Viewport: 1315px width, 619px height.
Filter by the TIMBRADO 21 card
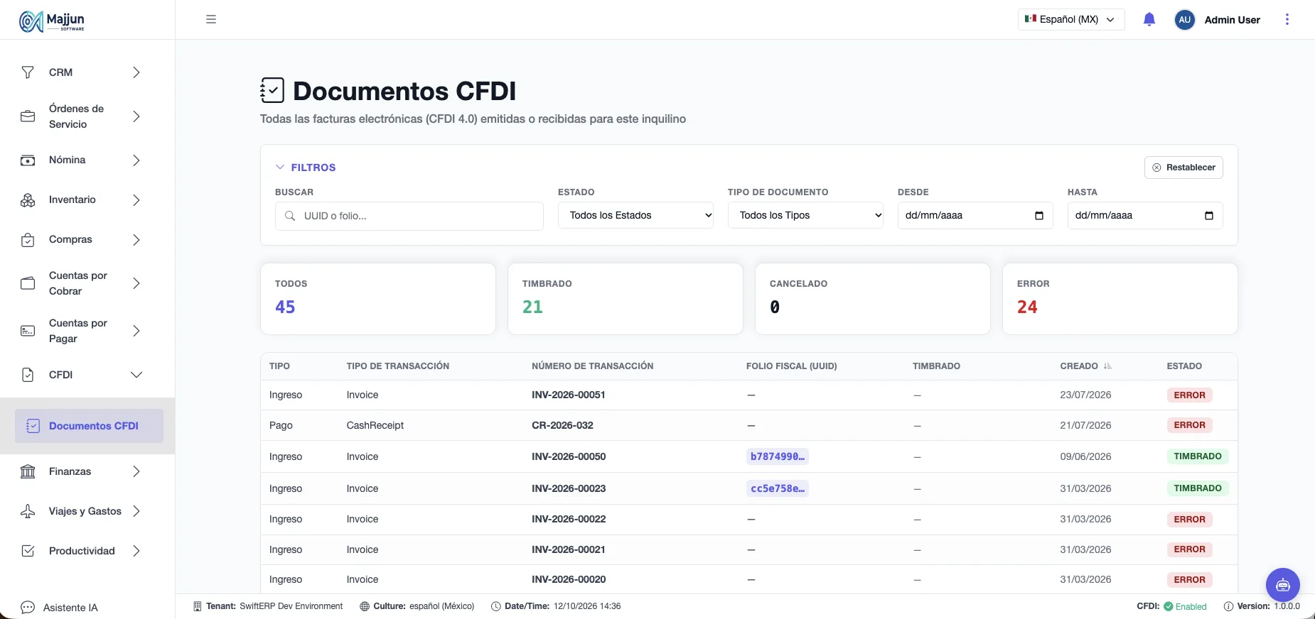click(x=626, y=299)
